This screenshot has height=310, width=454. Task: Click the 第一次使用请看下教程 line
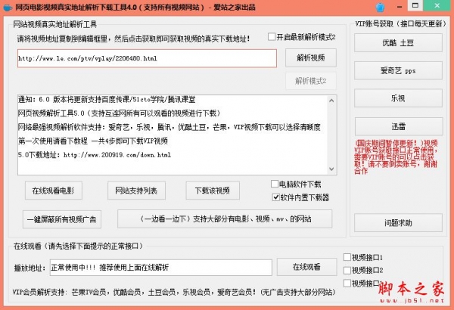pos(93,141)
